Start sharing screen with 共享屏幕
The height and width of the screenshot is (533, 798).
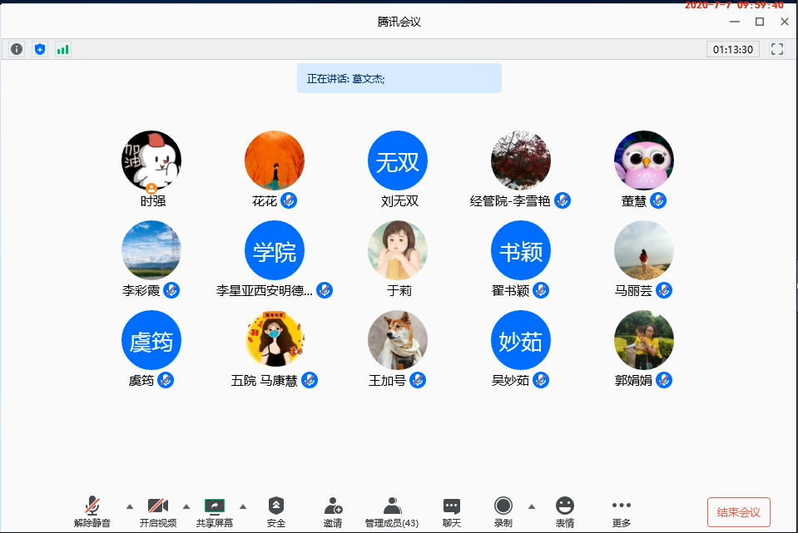click(215, 511)
